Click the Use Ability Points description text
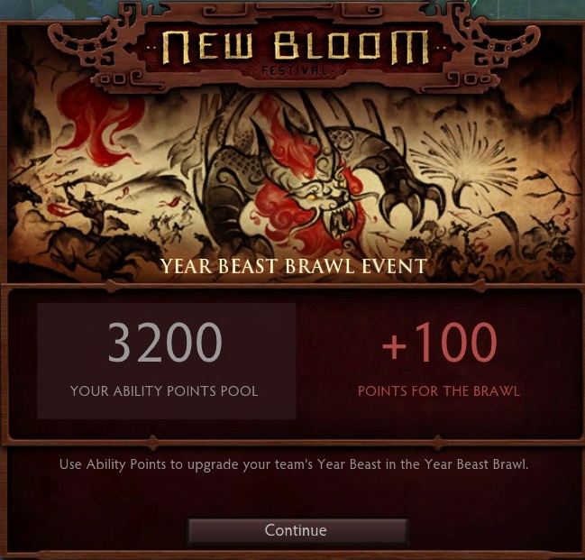Screen dimensions: 585x560 click(x=294, y=464)
